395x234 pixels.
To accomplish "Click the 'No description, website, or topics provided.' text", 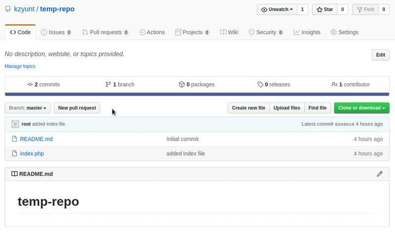I will 65,54.
